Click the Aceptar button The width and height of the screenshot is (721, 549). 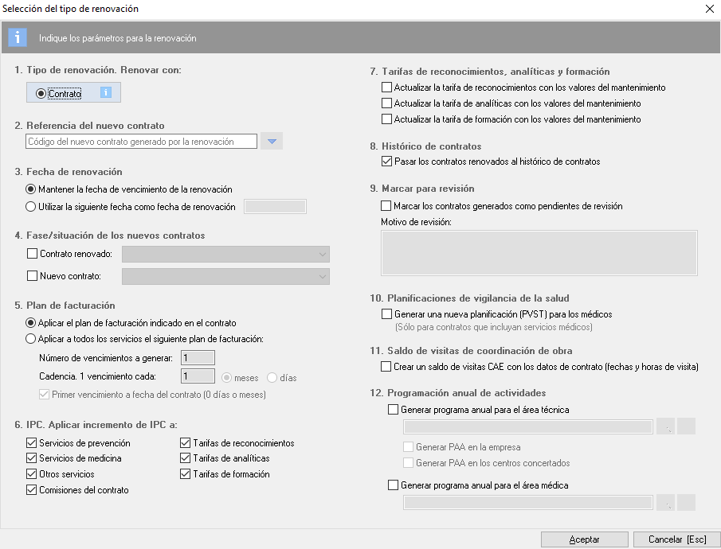click(584, 539)
